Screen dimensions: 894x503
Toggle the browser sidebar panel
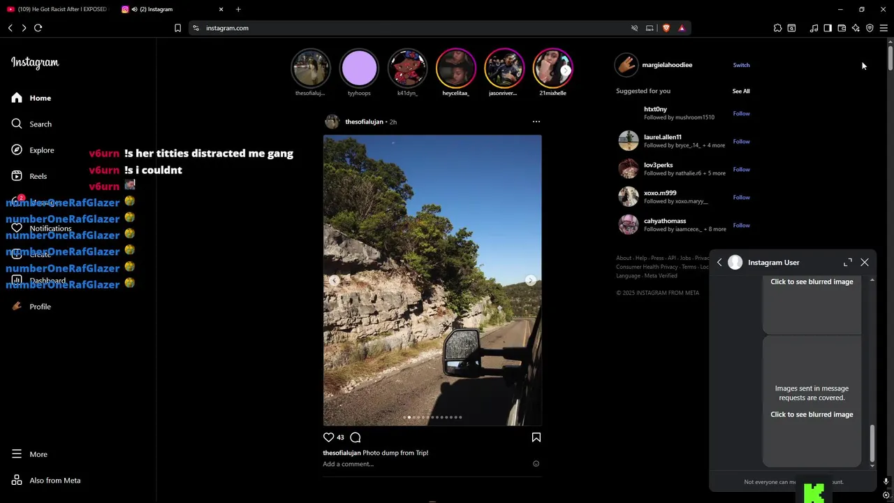pyautogui.click(x=828, y=28)
